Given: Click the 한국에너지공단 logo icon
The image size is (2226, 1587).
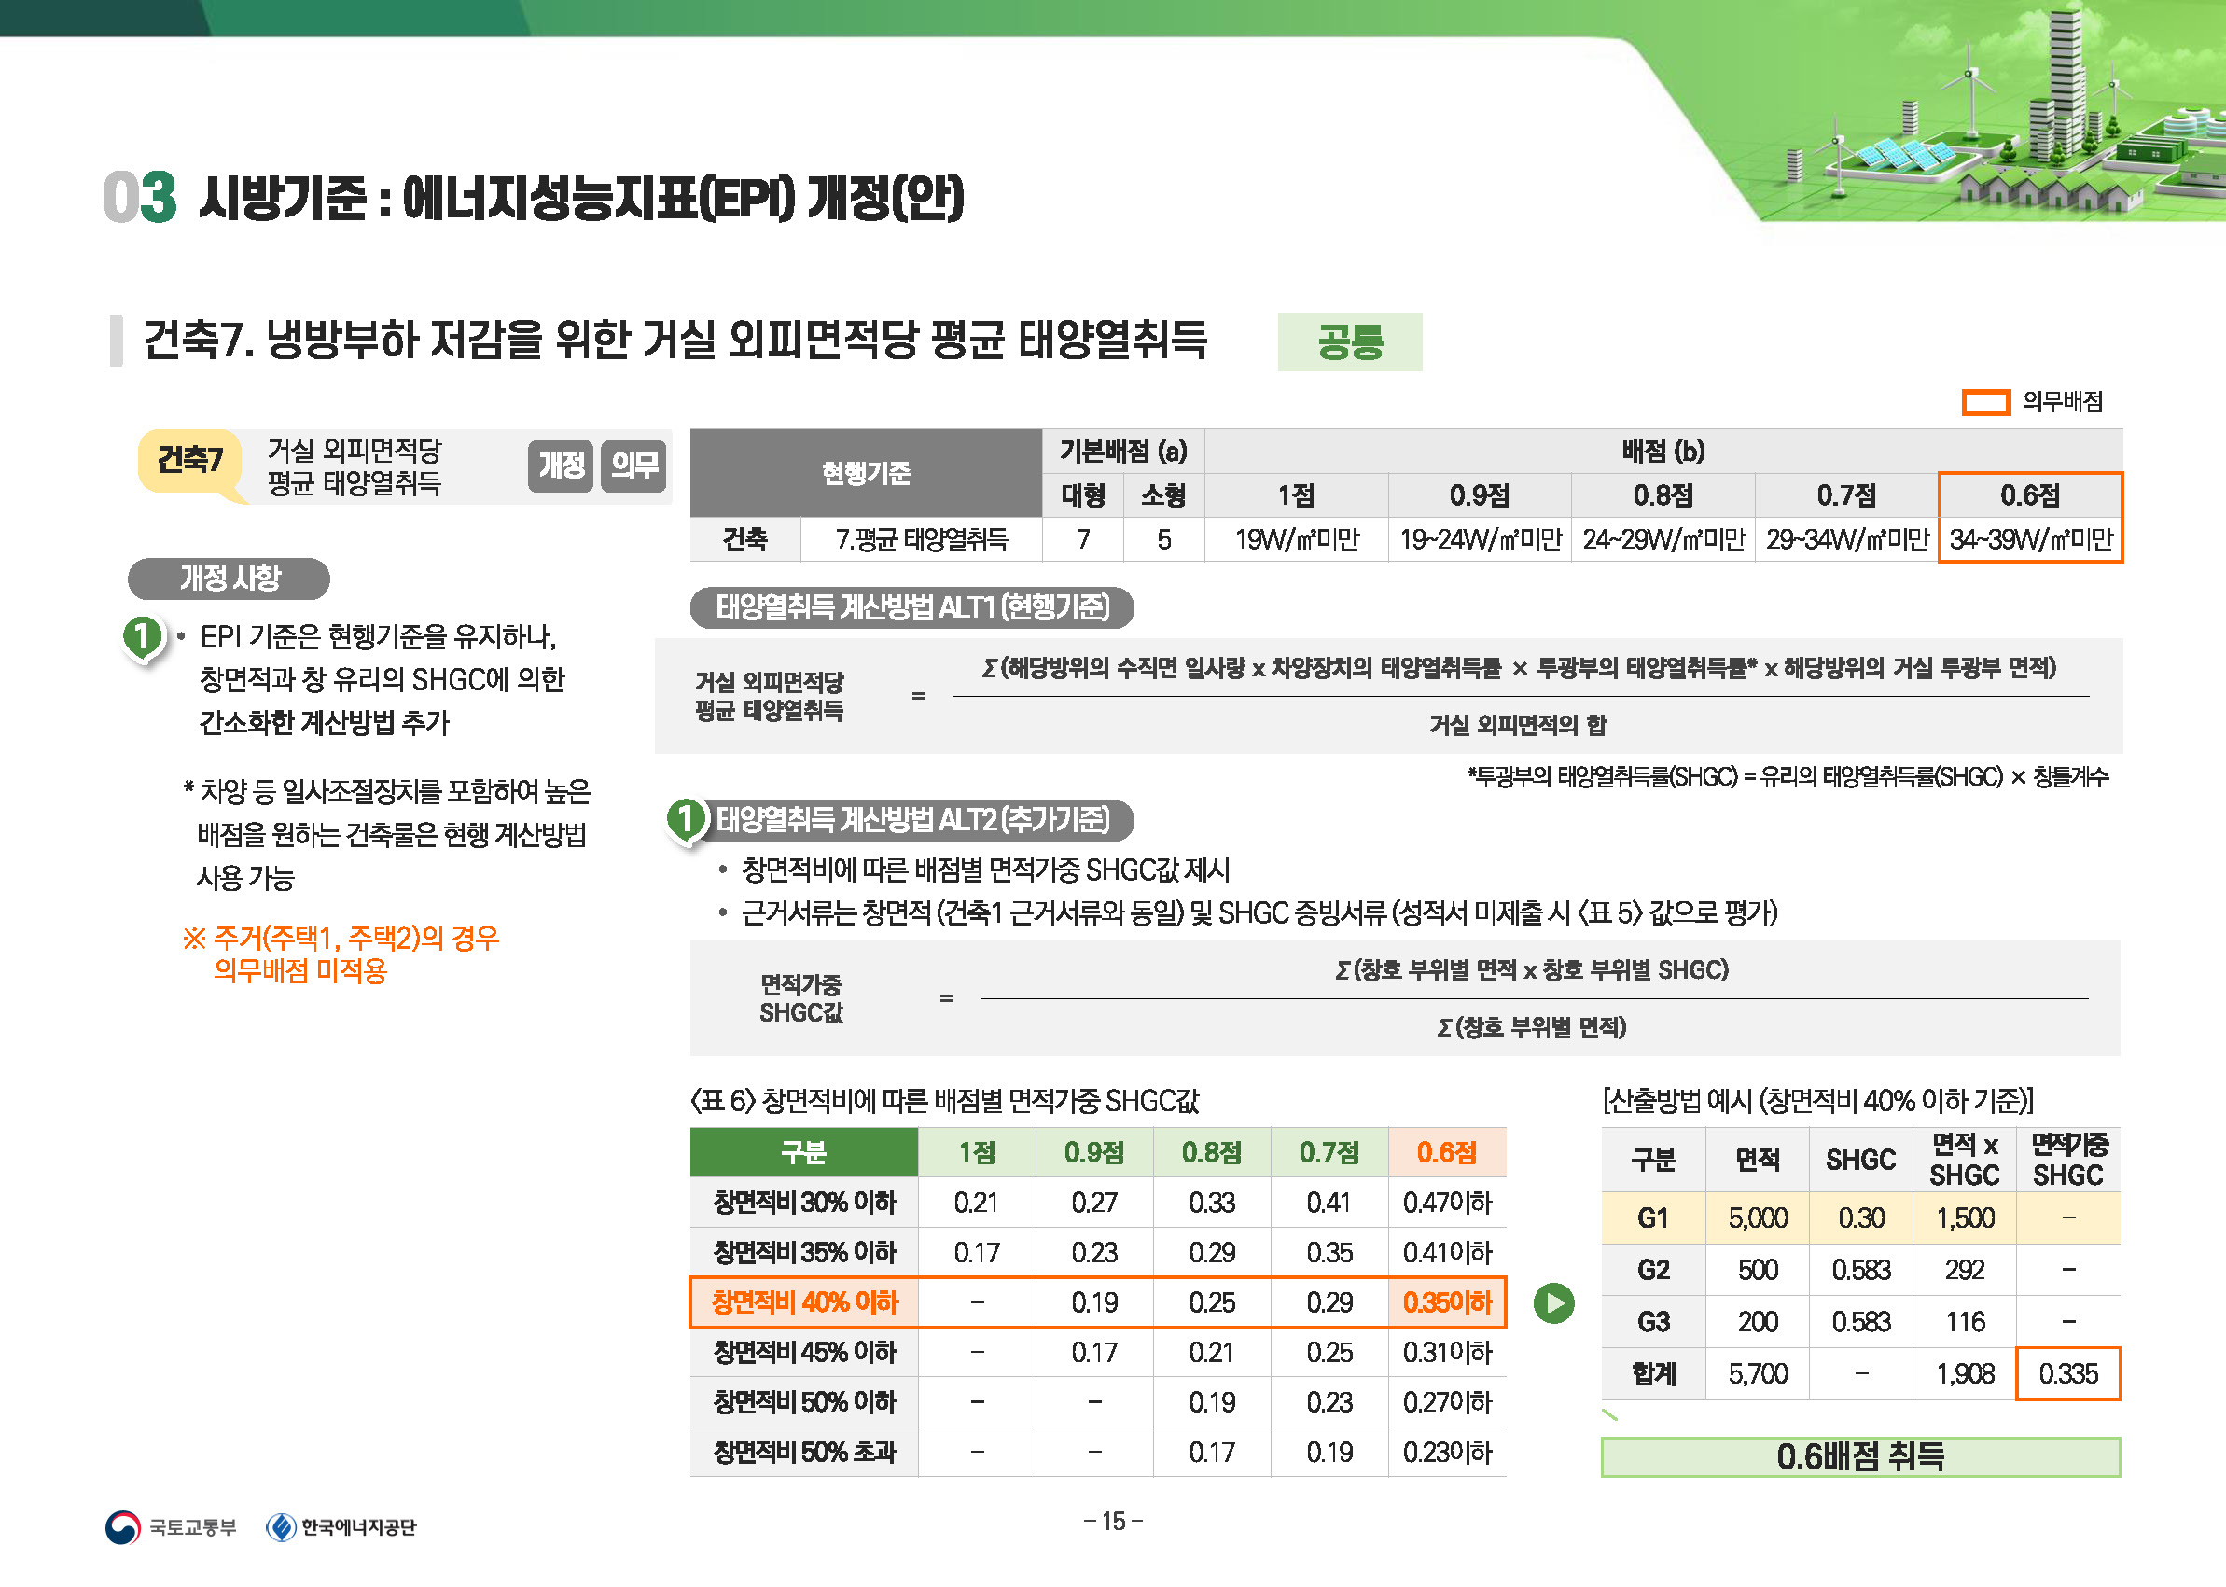Looking at the screenshot, I should click(x=282, y=1526).
